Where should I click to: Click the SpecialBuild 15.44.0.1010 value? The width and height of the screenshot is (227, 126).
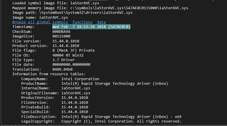tap(75, 112)
